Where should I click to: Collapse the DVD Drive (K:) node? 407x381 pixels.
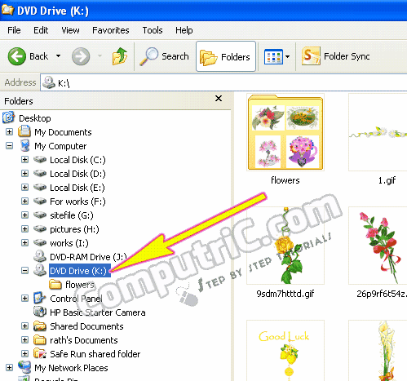pos(24,271)
